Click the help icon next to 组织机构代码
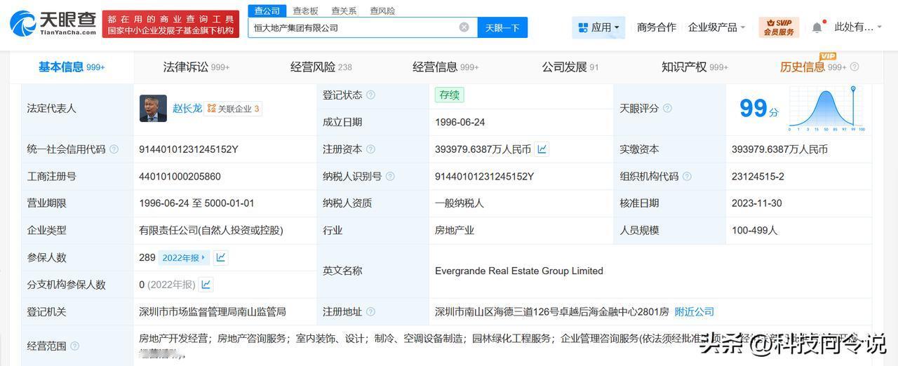 (687, 177)
